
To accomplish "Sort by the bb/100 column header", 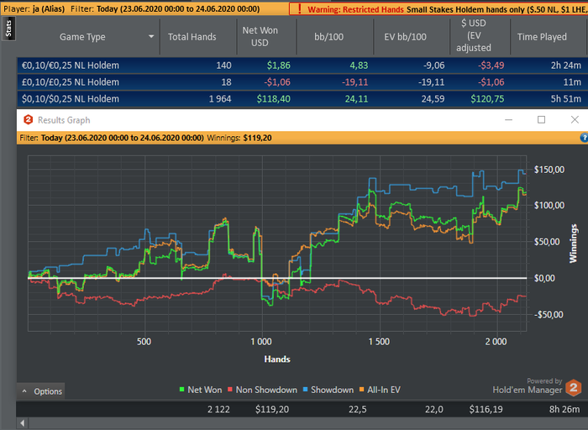I will tap(329, 37).
